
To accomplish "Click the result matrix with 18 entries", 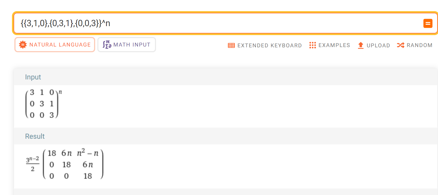I will [x=73, y=165].
